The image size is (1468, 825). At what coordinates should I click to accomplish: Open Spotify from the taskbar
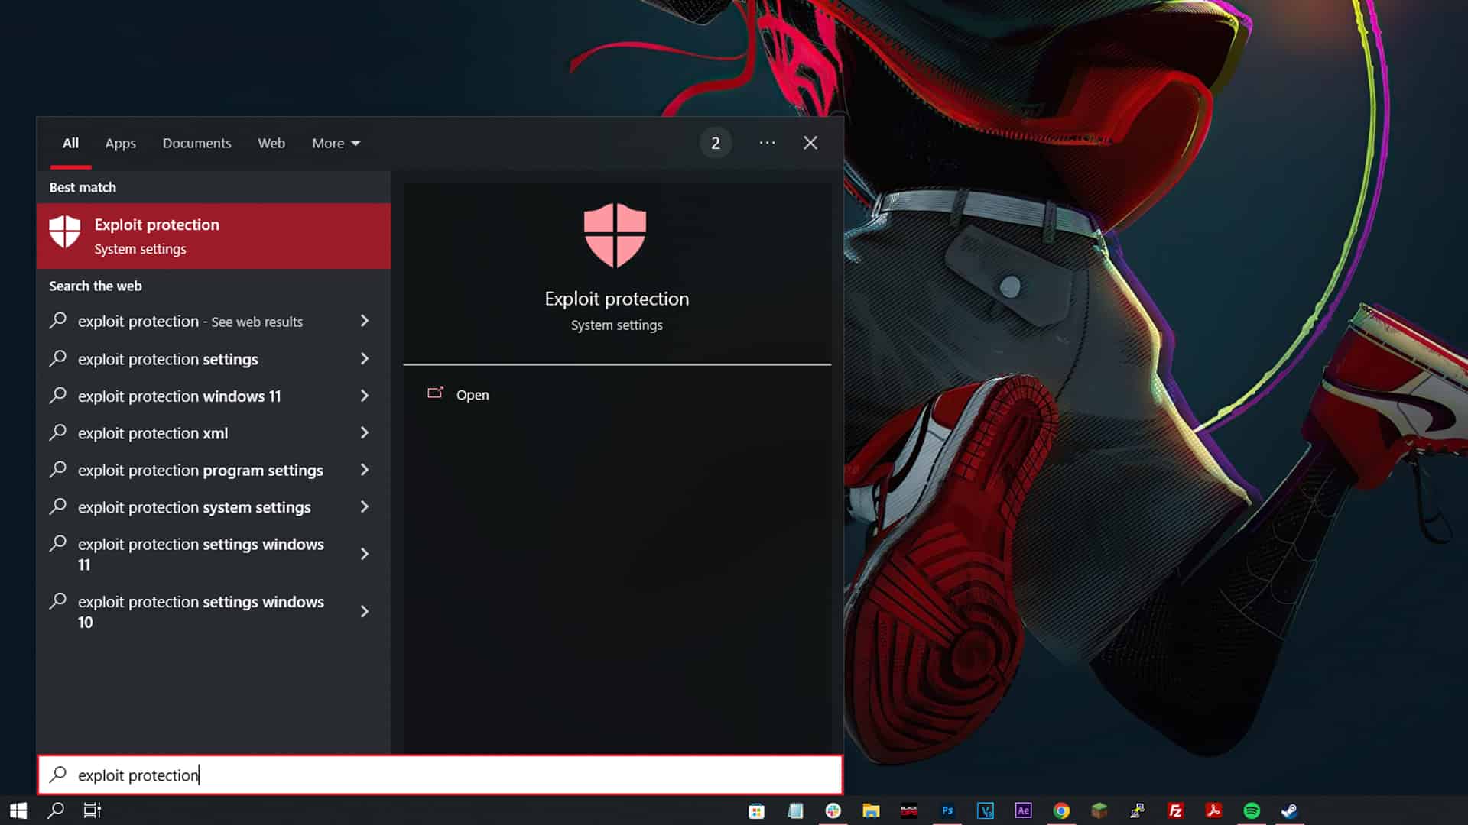pyautogui.click(x=1252, y=810)
